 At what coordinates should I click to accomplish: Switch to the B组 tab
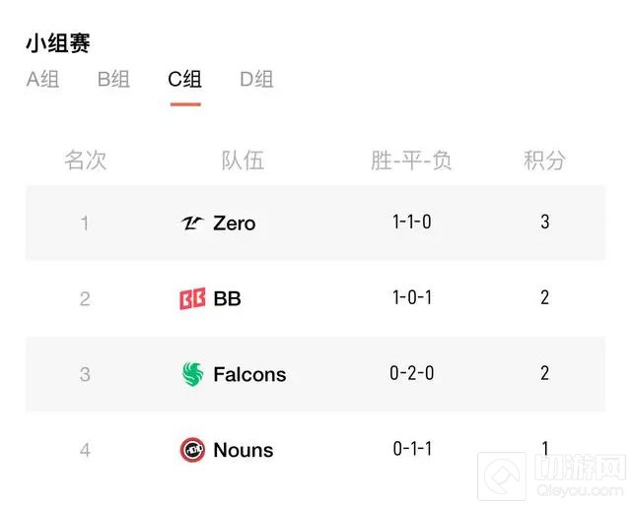tap(113, 80)
